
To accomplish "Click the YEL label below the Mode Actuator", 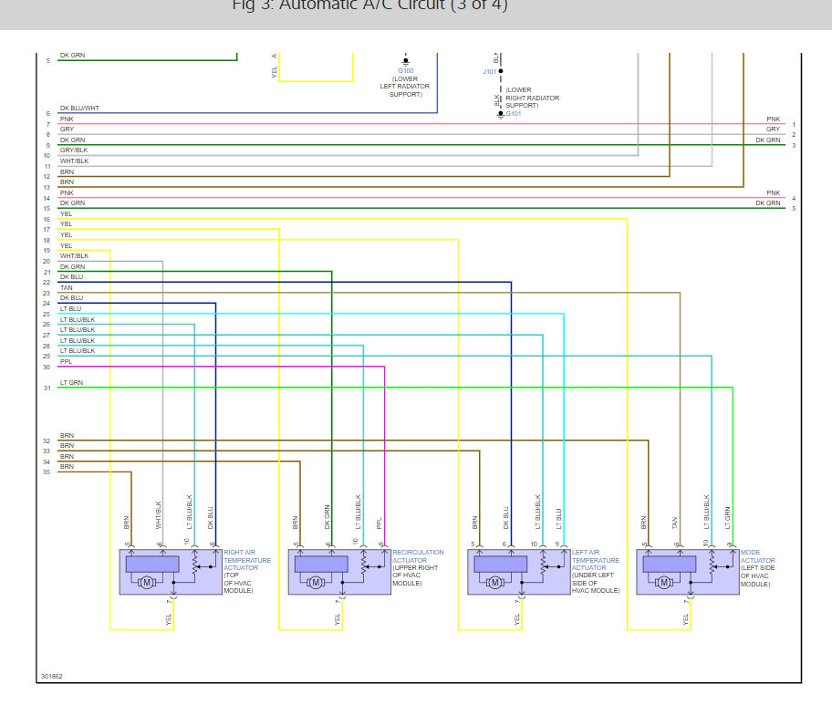I will (x=685, y=619).
